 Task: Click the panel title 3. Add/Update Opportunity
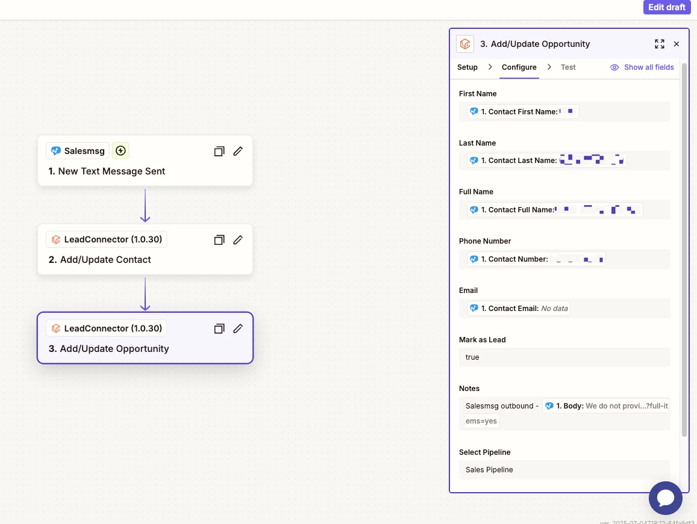[535, 44]
